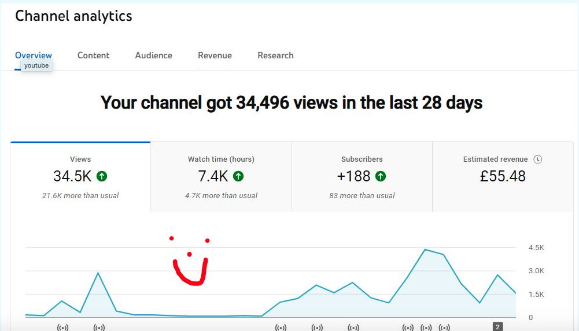Switch to the Overview tab
The height and width of the screenshot is (331, 579).
[34, 55]
